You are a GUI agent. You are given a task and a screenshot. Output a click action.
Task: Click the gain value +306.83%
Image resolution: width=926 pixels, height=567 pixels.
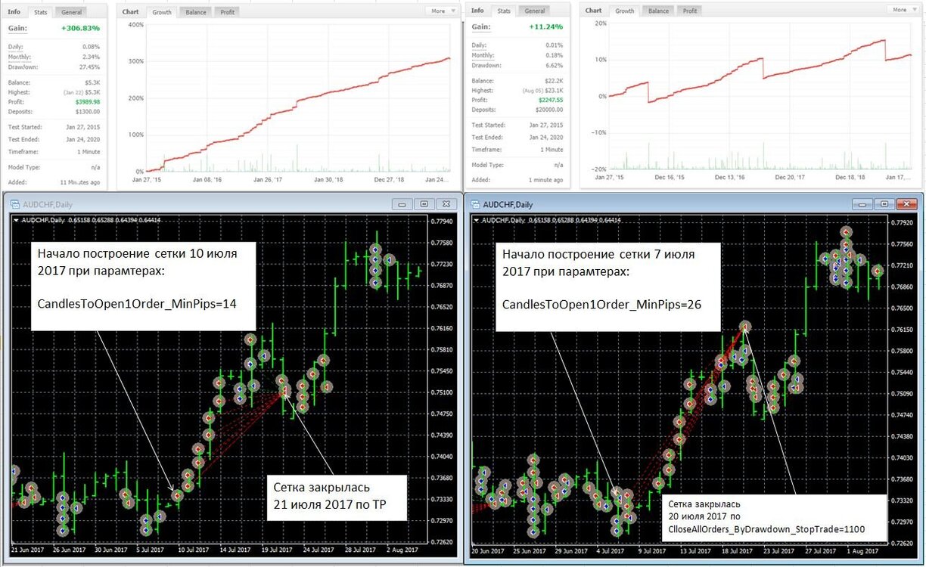(82, 28)
